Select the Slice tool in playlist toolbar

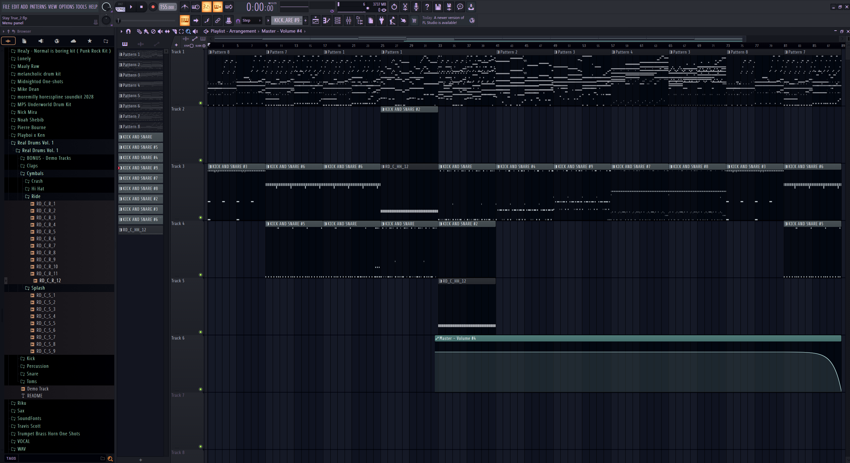pos(174,31)
